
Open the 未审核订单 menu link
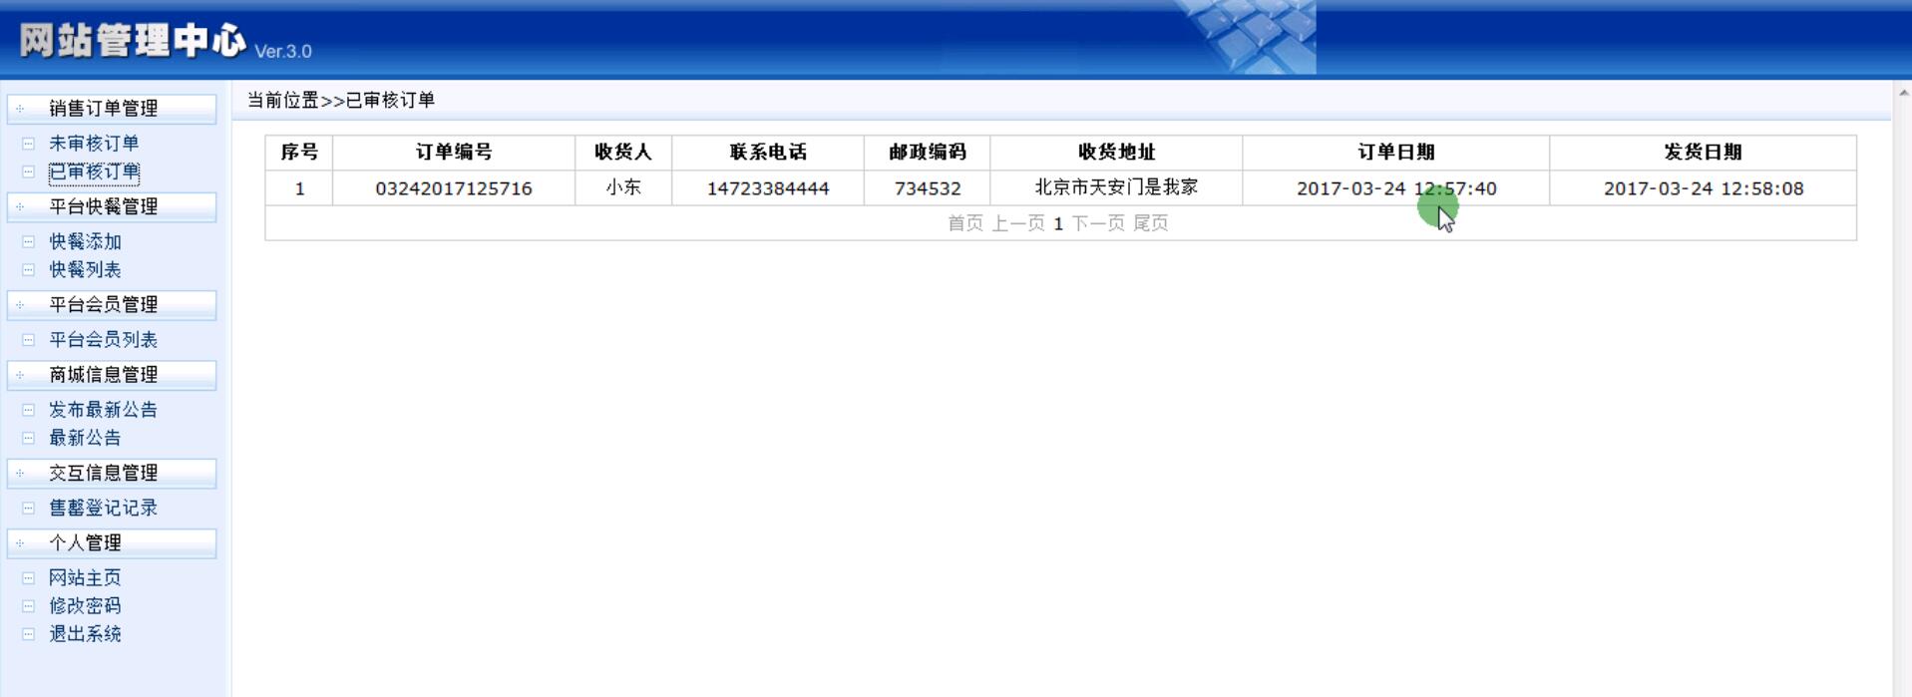[x=94, y=144]
